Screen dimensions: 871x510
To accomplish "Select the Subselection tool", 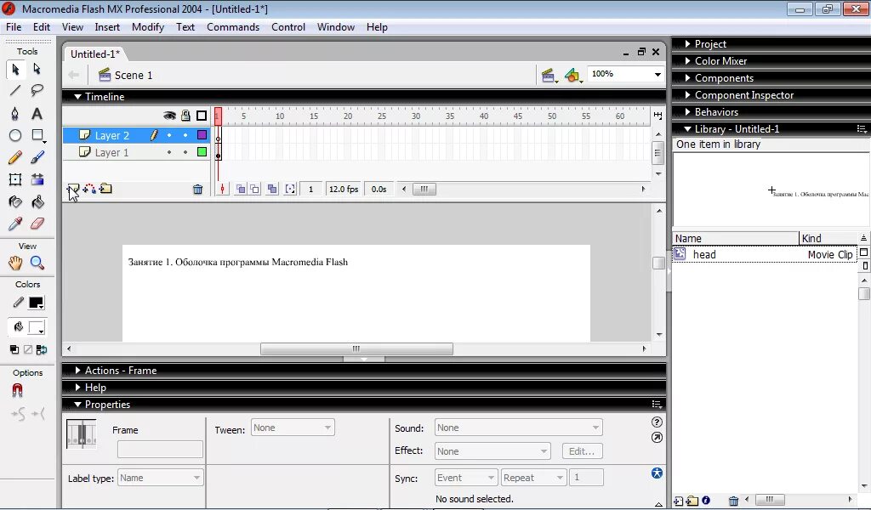I will click(37, 69).
